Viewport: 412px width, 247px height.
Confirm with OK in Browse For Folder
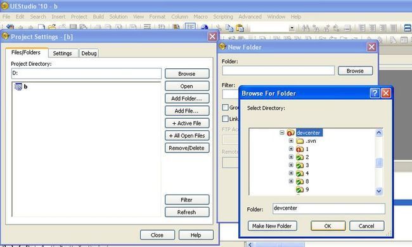(x=328, y=226)
